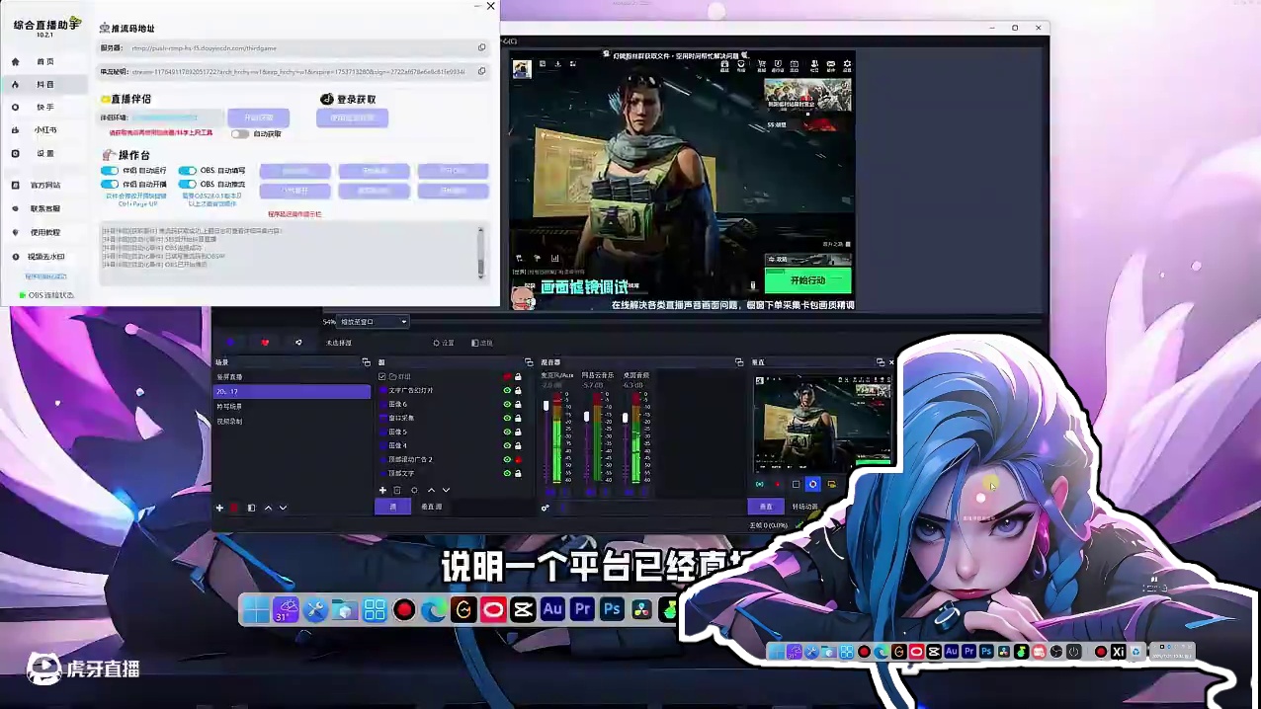
Task: Open 小红书 page in the sidebar
Action: pyautogui.click(x=45, y=129)
